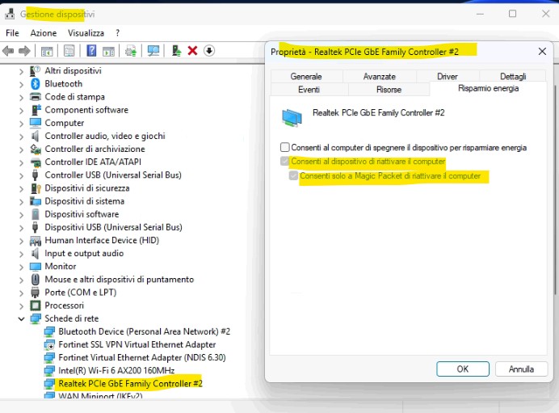
Task: Click the scan for hardware changes icon
Action: [x=153, y=51]
